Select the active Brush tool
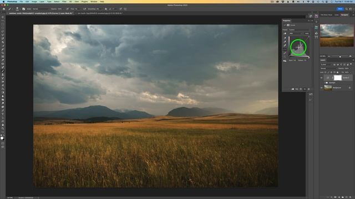 coord(2,71)
